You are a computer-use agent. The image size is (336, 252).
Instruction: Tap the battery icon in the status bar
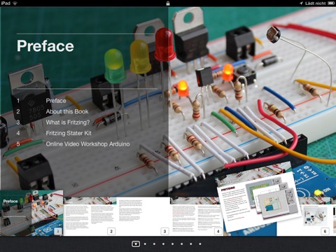pyautogui.click(x=331, y=3)
